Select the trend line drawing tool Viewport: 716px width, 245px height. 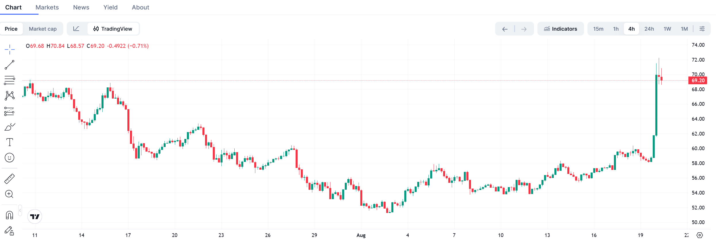coord(9,65)
